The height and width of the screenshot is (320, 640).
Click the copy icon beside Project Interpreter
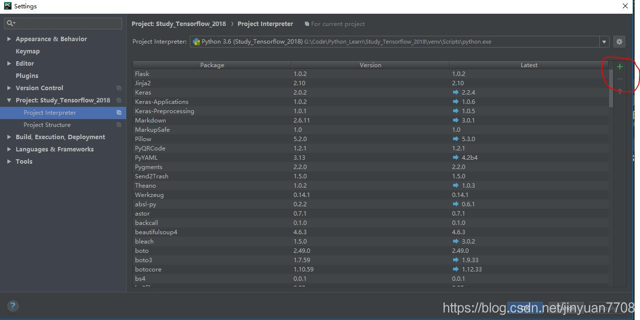119,113
